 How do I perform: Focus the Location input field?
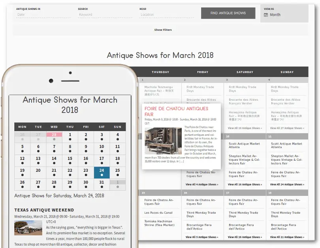pyautogui.click(x=167, y=15)
